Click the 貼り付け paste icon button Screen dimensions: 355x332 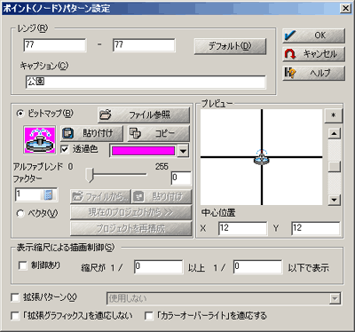[x=91, y=133]
